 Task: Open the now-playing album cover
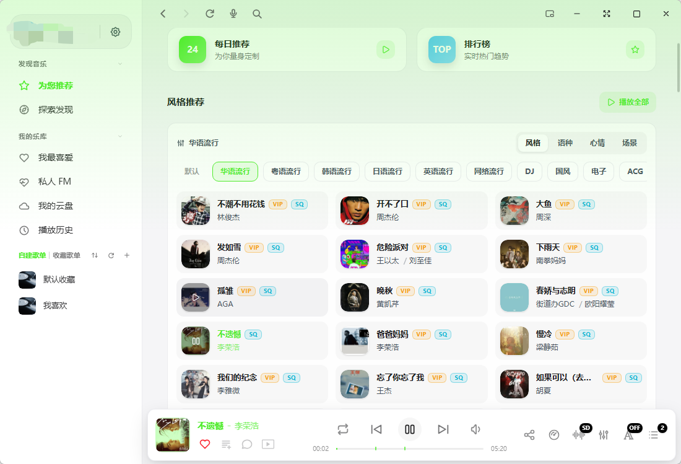click(173, 435)
